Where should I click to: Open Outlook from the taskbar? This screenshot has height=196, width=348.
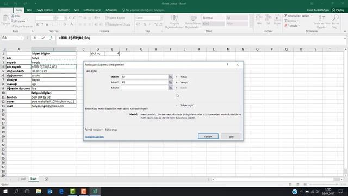pyautogui.click(x=50, y=191)
